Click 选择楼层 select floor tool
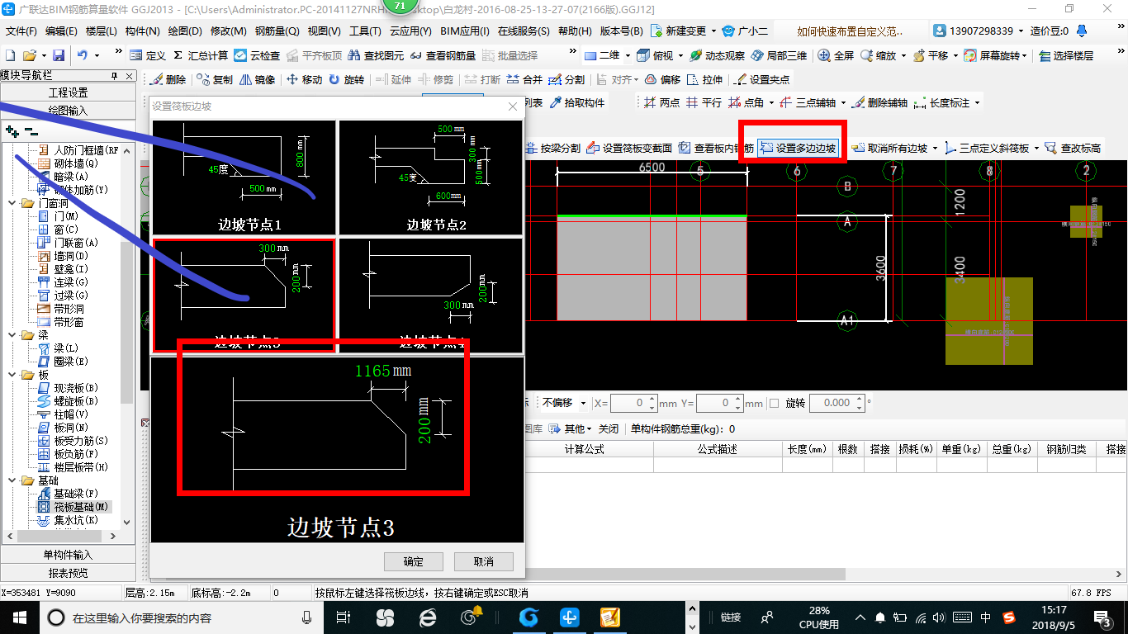The height and width of the screenshot is (634, 1128). [x=1066, y=55]
